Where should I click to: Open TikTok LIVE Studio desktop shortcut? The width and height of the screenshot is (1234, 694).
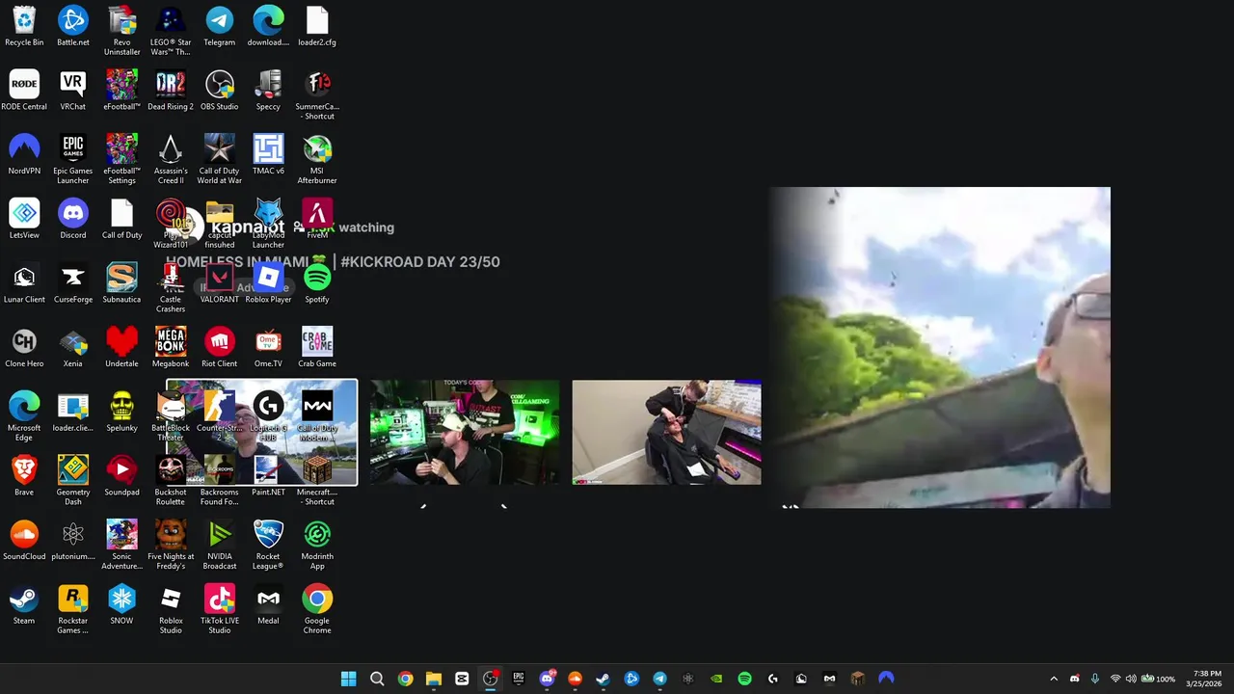219,610
